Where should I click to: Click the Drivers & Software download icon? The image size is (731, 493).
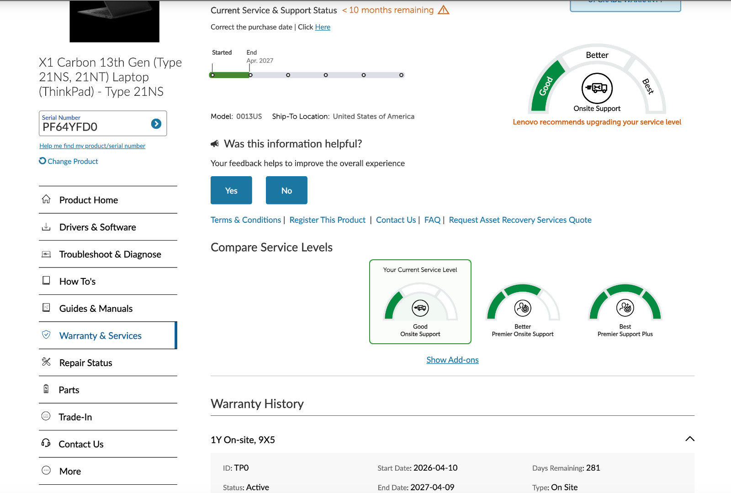pos(46,226)
